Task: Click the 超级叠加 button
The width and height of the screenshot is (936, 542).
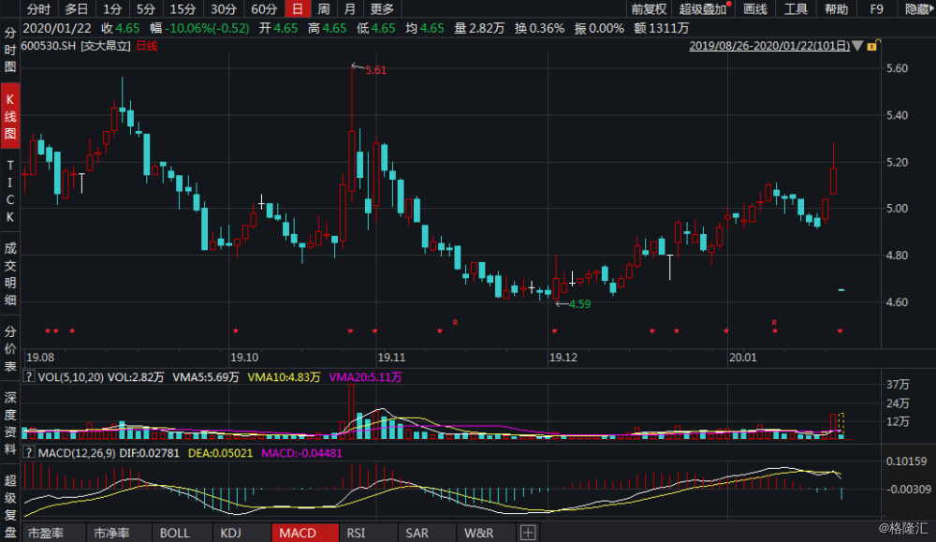Action: click(x=703, y=9)
